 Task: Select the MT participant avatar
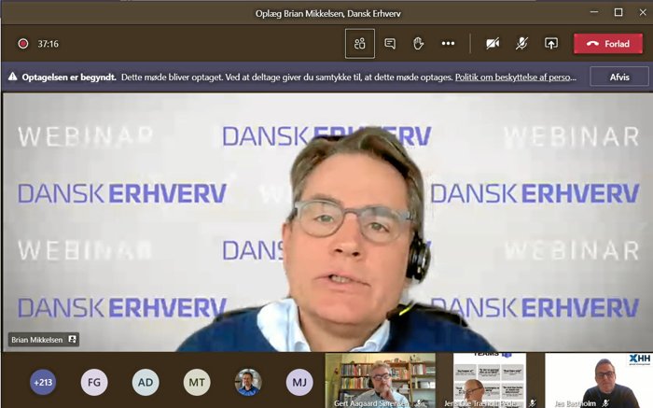196,382
